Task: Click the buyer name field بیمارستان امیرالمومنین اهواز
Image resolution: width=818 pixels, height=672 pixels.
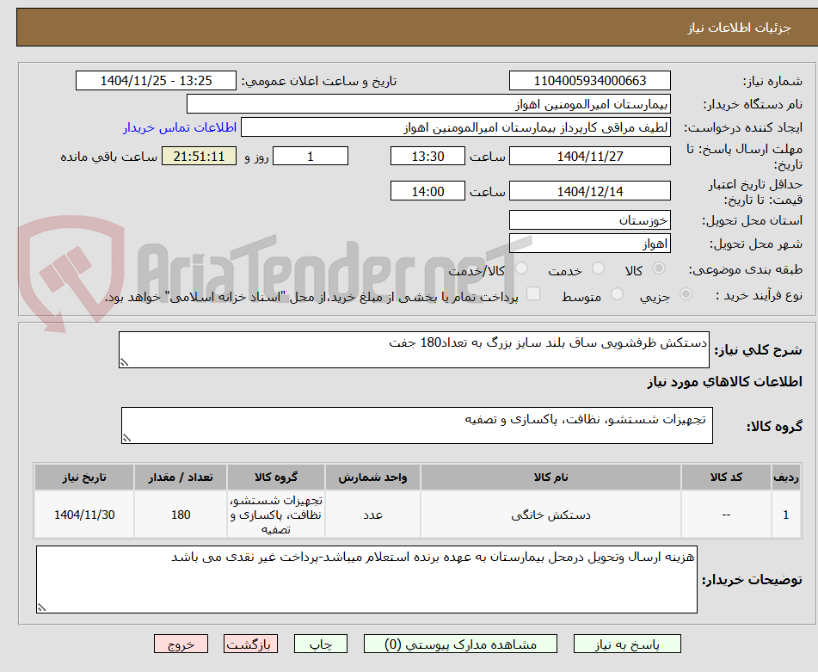Action: [428, 104]
